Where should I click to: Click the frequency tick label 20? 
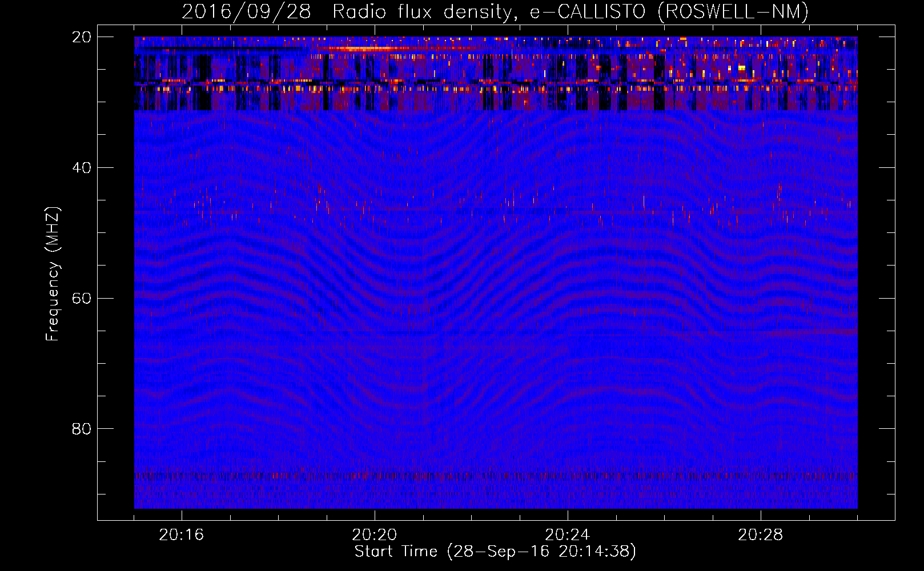coord(82,37)
